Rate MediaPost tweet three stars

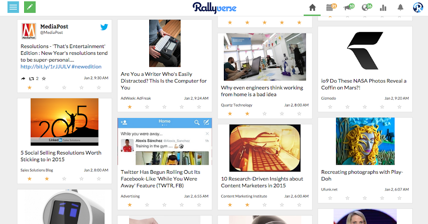coord(64,88)
